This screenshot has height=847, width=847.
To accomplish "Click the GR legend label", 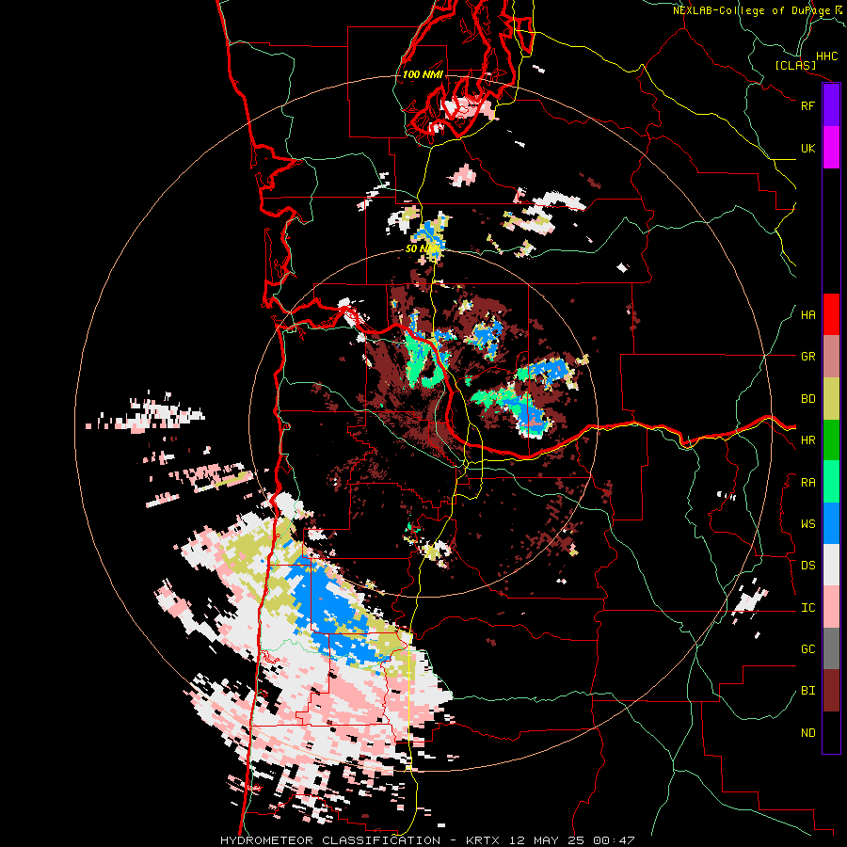I will (x=807, y=357).
